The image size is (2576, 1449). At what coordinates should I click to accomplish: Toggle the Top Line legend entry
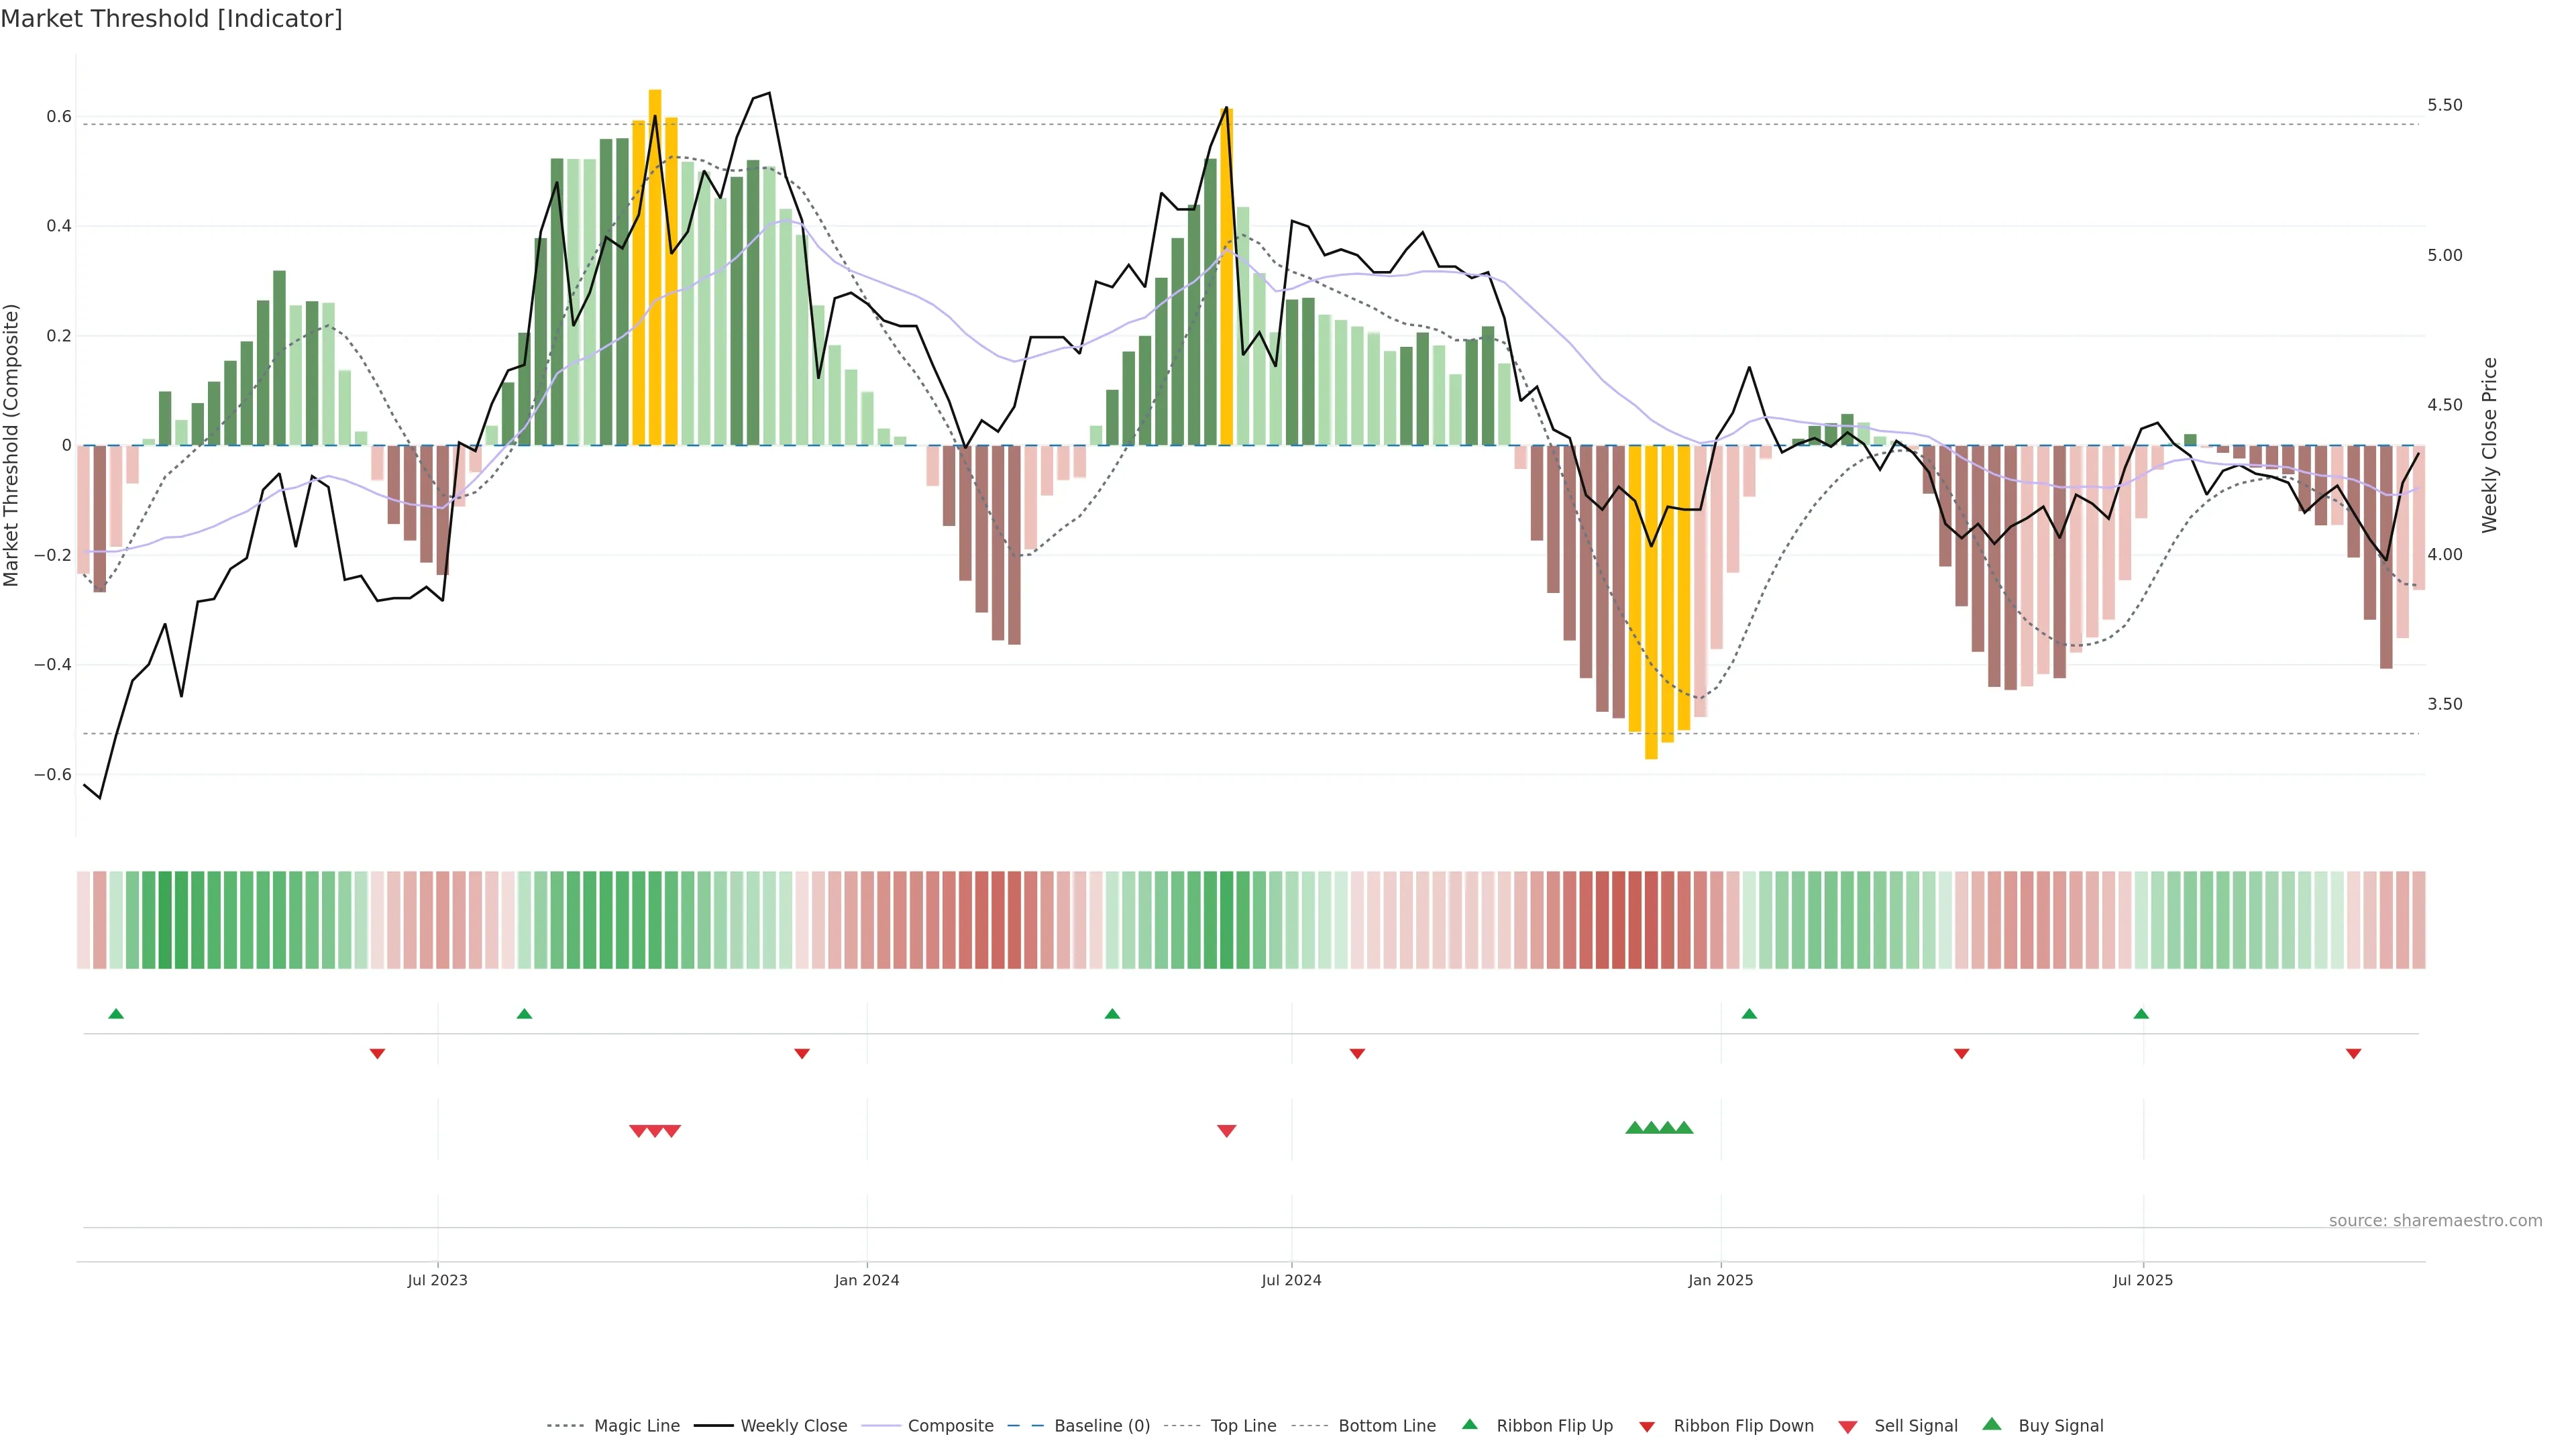point(1243,1426)
